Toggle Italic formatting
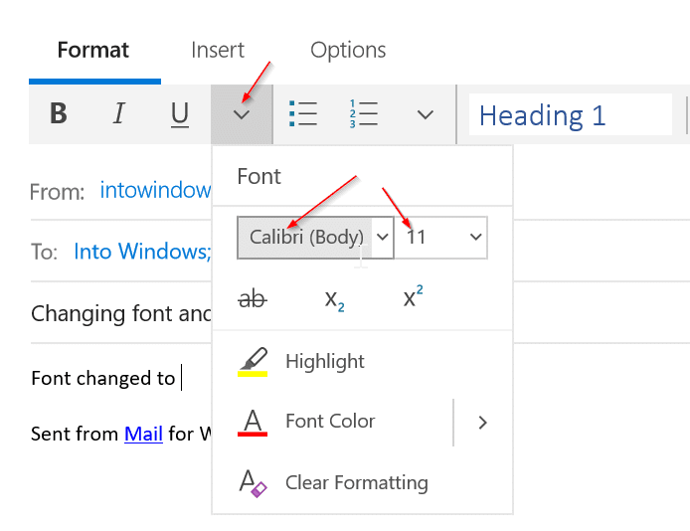This screenshot has width=690, height=531. (119, 114)
